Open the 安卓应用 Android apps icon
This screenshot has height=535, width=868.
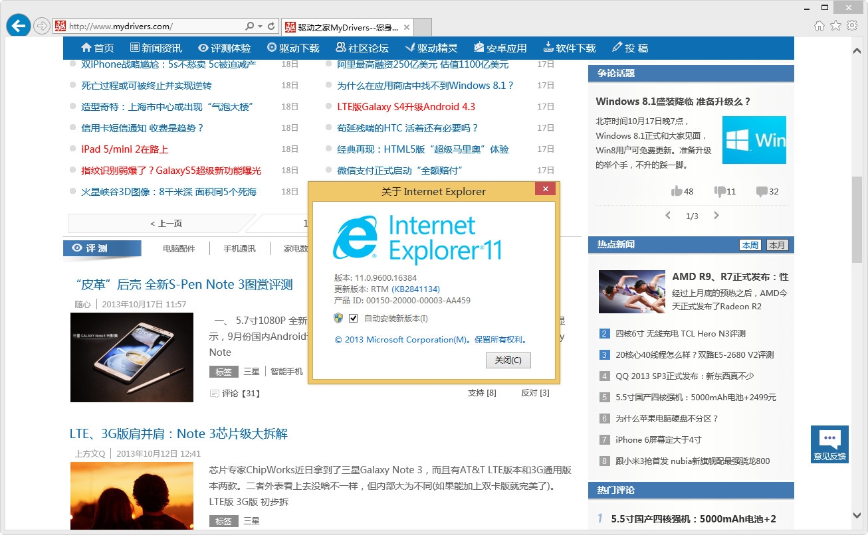(479, 47)
